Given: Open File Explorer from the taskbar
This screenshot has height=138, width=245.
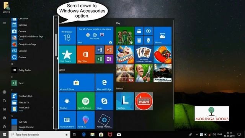Looking at the screenshot, I should coord(93,135).
